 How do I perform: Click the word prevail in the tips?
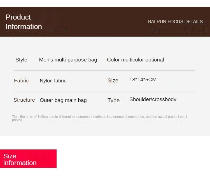tap(17, 120)
